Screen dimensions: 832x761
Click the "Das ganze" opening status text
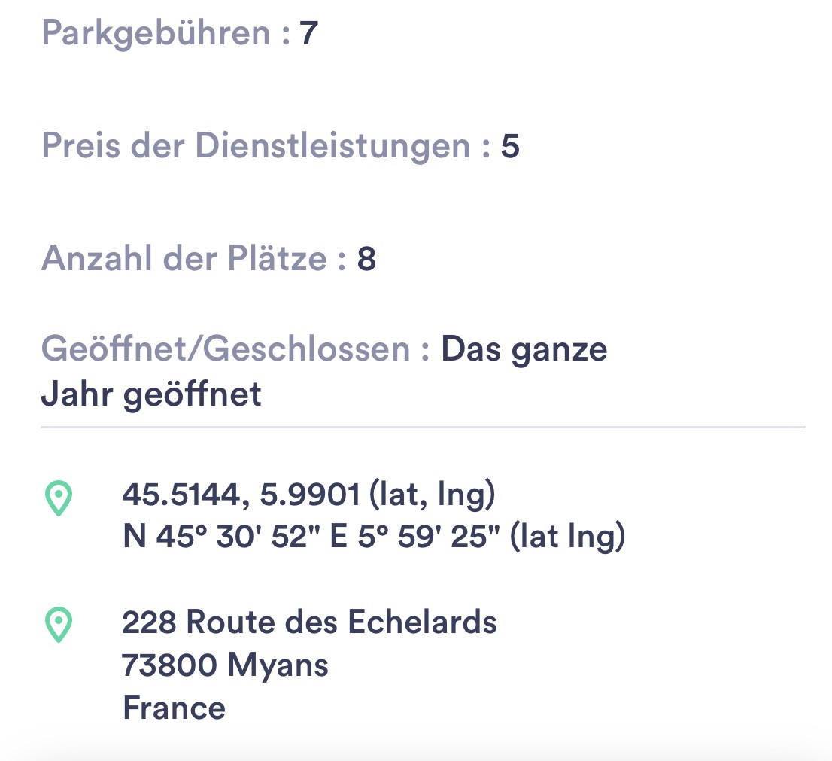point(524,349)
